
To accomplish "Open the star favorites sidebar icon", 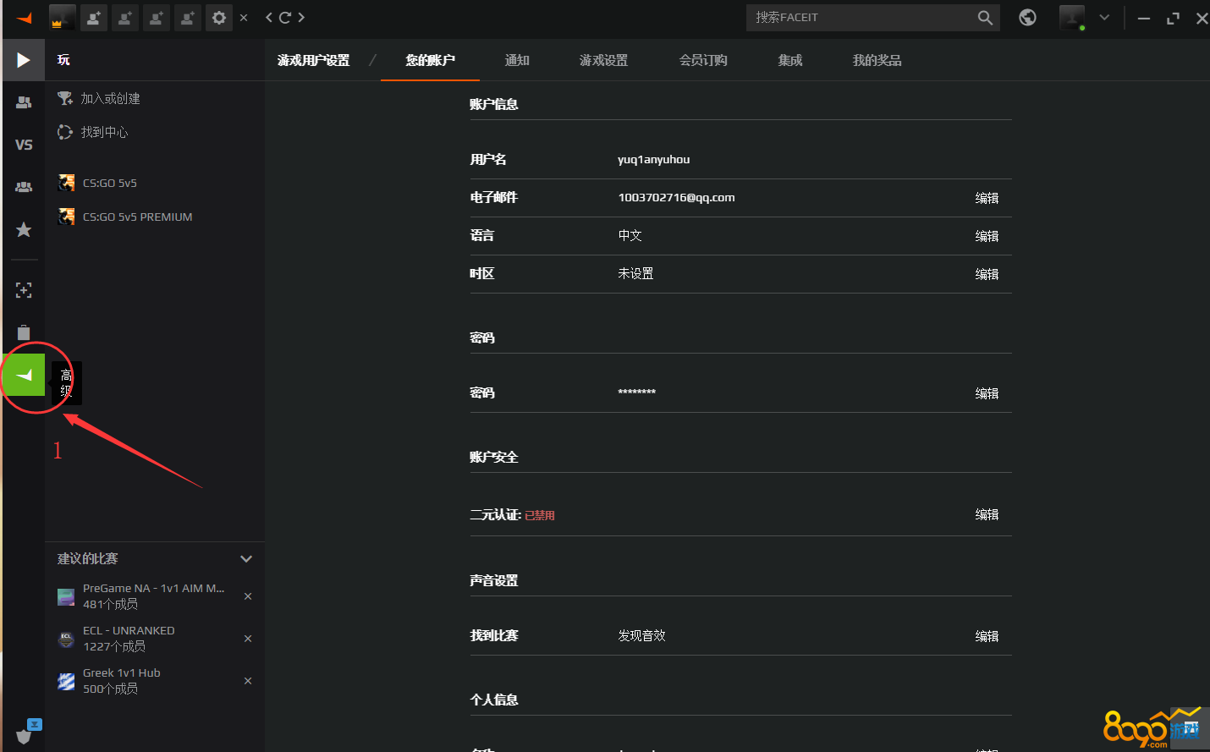I will point(24,229).
